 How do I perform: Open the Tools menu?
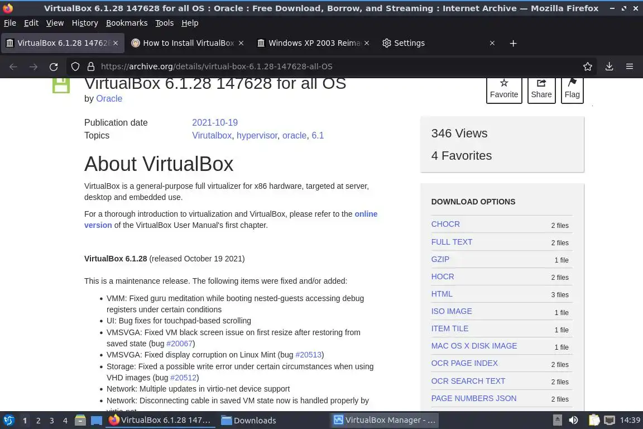point(165,23)
